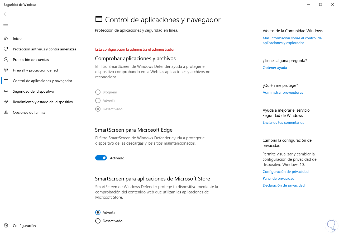Viewport: 339px width, 233px height.
Task: Open Configuración gear at the bottom left
Action: click(6, 226)
